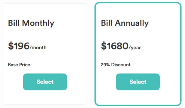Click Select button under Bill Annually
This screenshot has height=108, width=185.
(x=138, y=82)
